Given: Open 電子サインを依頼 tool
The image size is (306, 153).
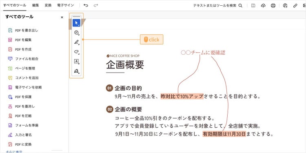Looking at the screenshot, I should [25, 87].
